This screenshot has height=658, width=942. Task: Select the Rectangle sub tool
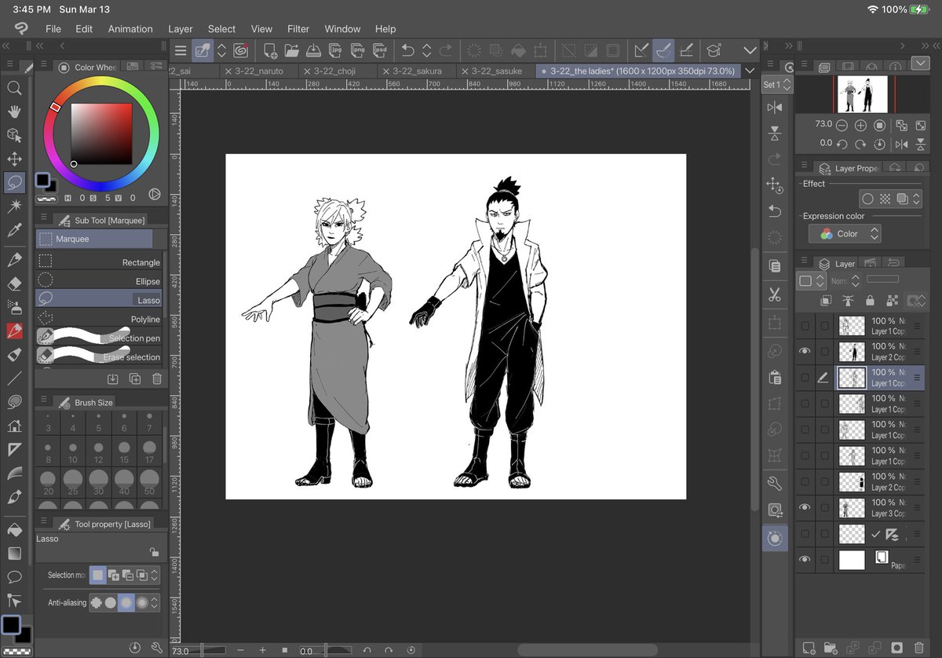point(98,262)
